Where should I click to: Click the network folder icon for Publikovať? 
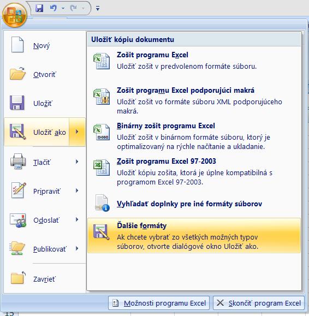(17, 248)
